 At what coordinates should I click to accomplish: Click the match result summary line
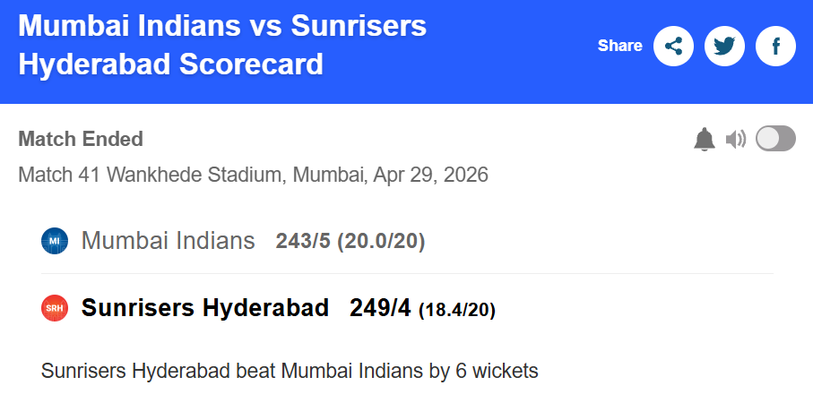(x=290, y=371)
